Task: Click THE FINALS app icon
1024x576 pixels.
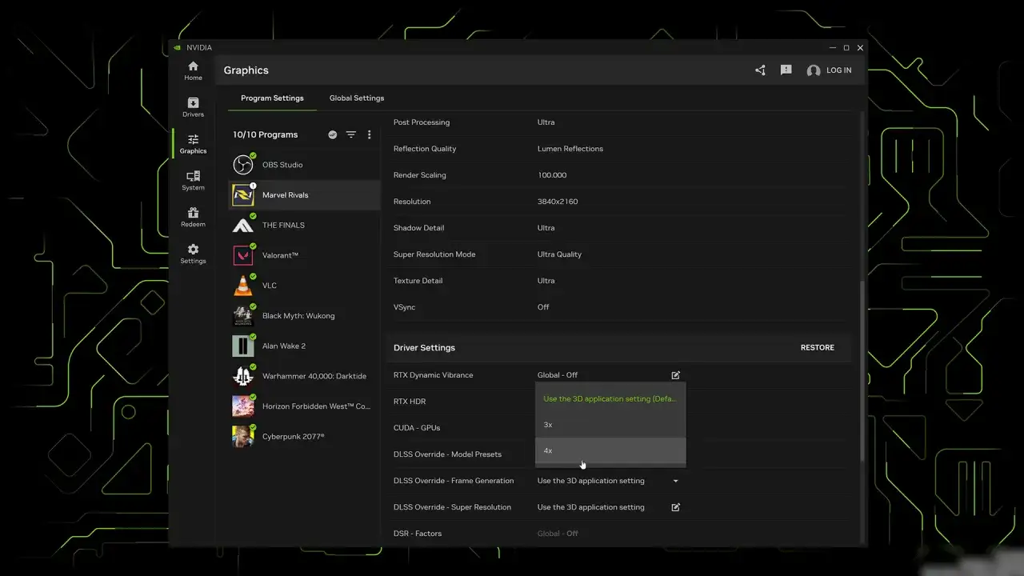Action: [x=243, y=226]
